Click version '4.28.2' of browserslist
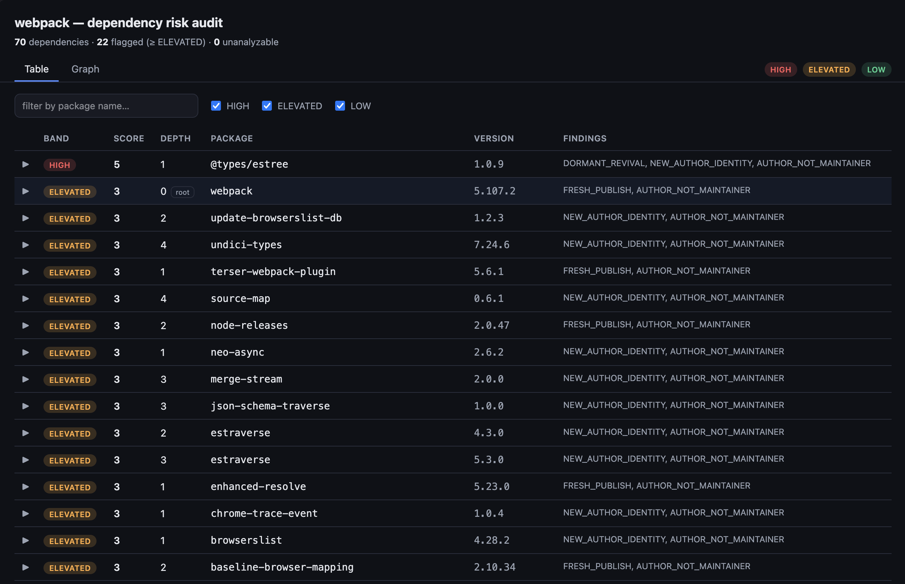This screenshot has height=584, width=905. click(492, 541)
